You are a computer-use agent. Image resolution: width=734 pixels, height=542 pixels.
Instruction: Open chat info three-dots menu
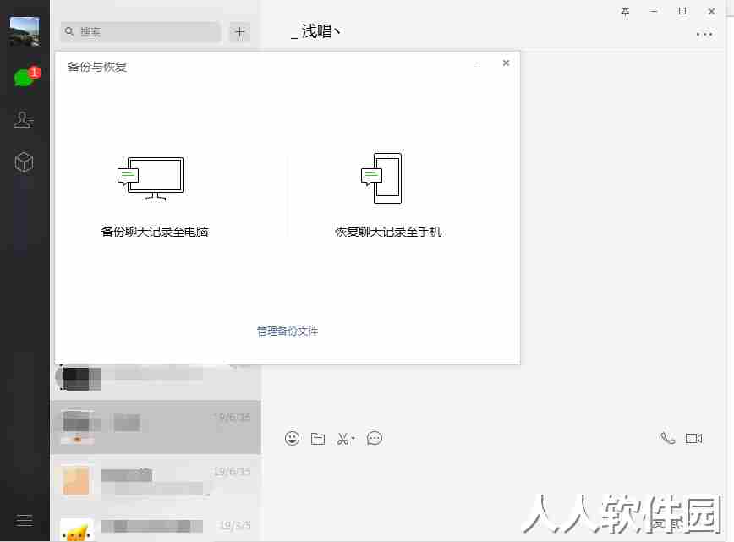(x=704, y=34)
